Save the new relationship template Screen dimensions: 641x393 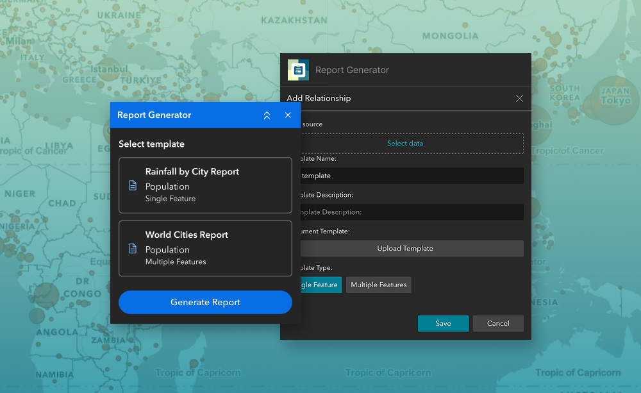click(443, 323)
